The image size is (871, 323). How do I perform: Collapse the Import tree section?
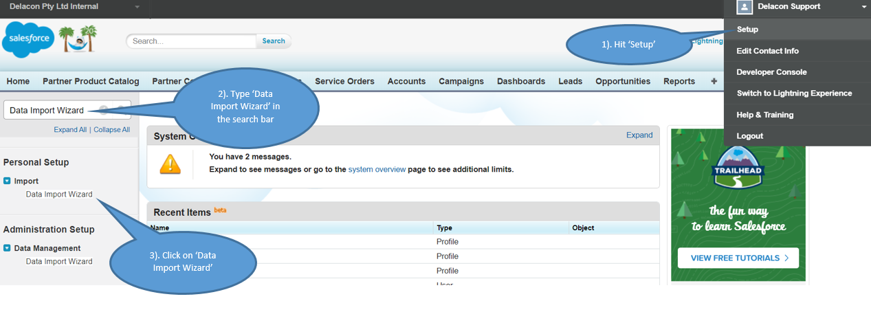point(7,181)
